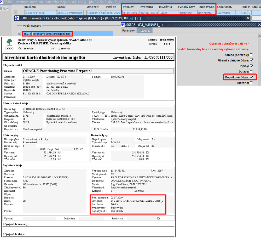Click the red text Opravdu pokračovat v tisku?

coord(229,44)
